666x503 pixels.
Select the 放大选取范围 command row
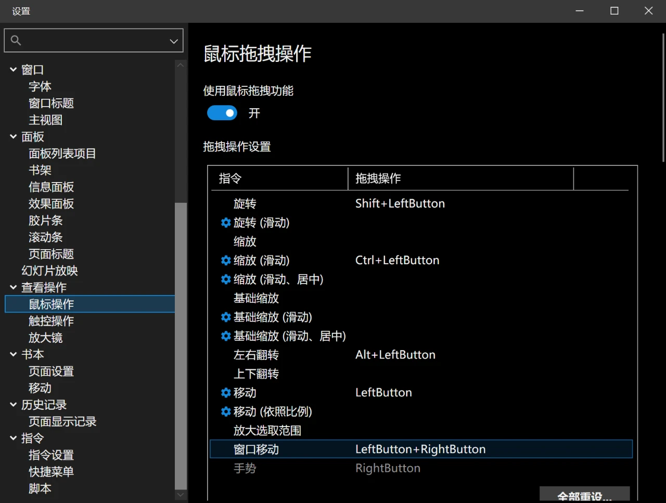[x=421, y=430]
